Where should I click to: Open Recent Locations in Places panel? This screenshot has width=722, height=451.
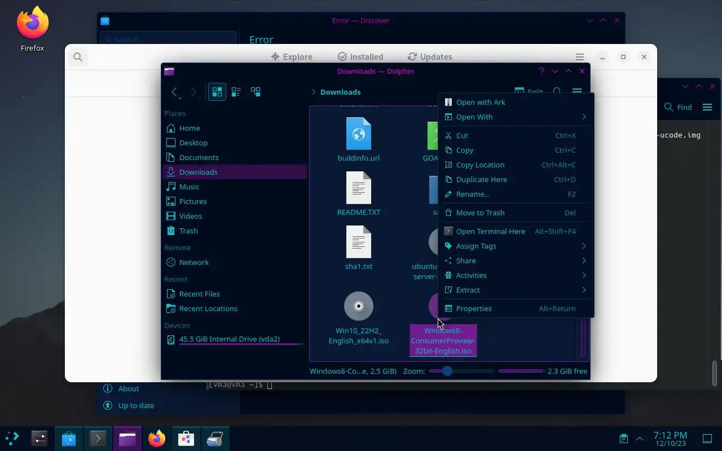[x=234, y=308]
